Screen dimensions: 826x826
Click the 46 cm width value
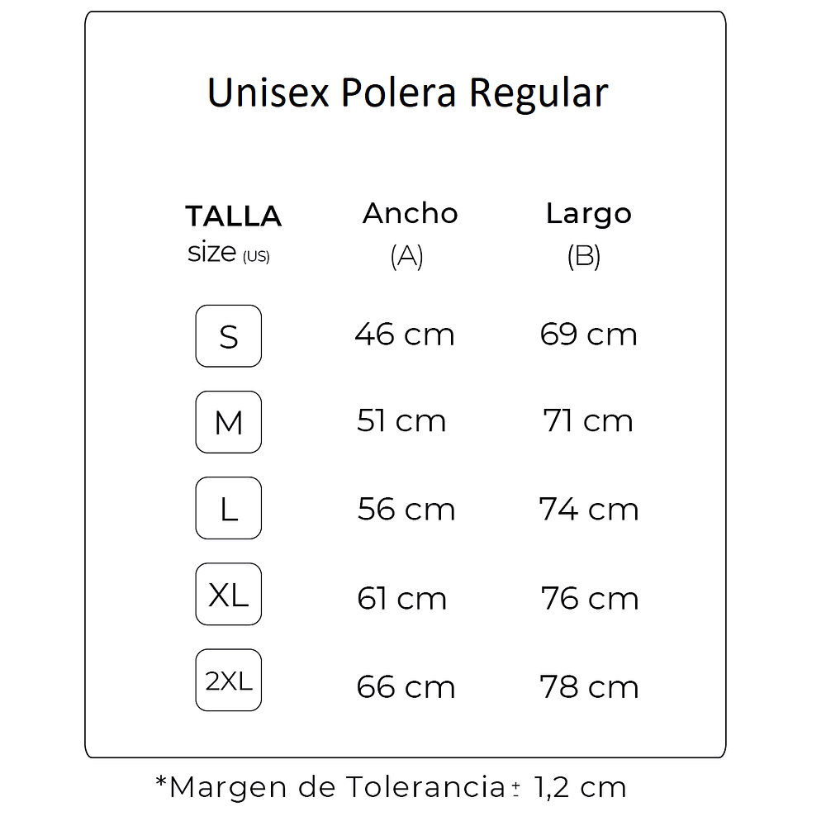405,335
